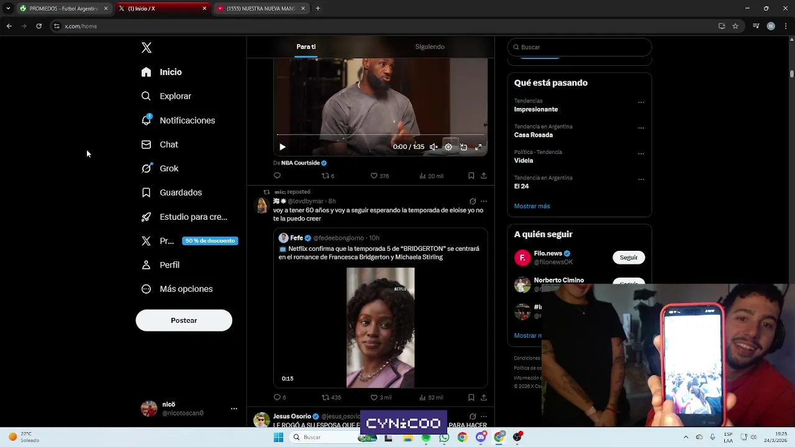Seek on the video progress bar
The height and width of the screenshot is (447, 795).
[x=380, y=135]
